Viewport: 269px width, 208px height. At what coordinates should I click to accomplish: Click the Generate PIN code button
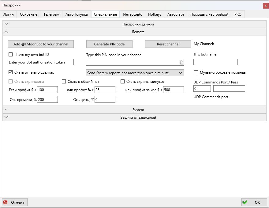point(109,44)
